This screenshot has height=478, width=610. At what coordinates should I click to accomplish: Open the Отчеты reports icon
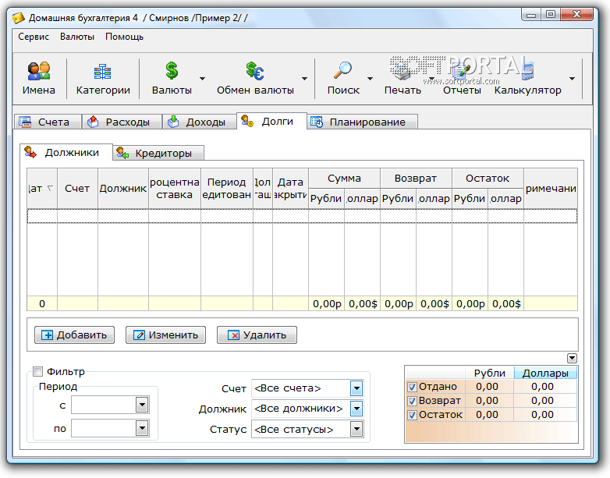[461, 72]
